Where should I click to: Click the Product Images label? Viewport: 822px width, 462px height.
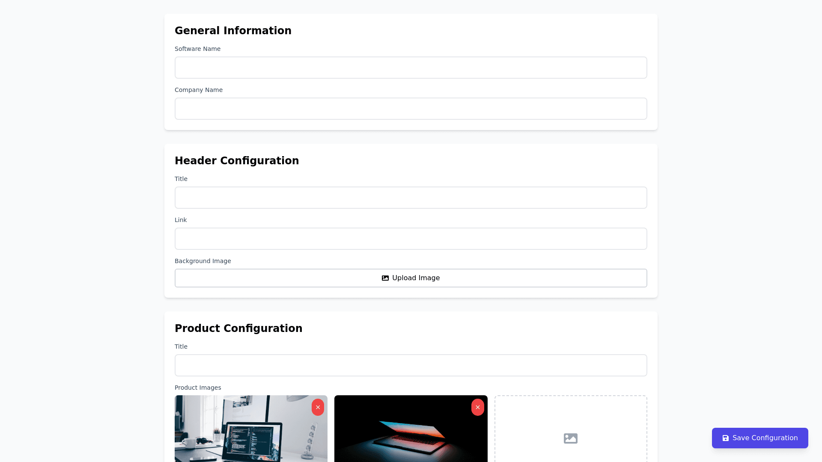(198, 388)
